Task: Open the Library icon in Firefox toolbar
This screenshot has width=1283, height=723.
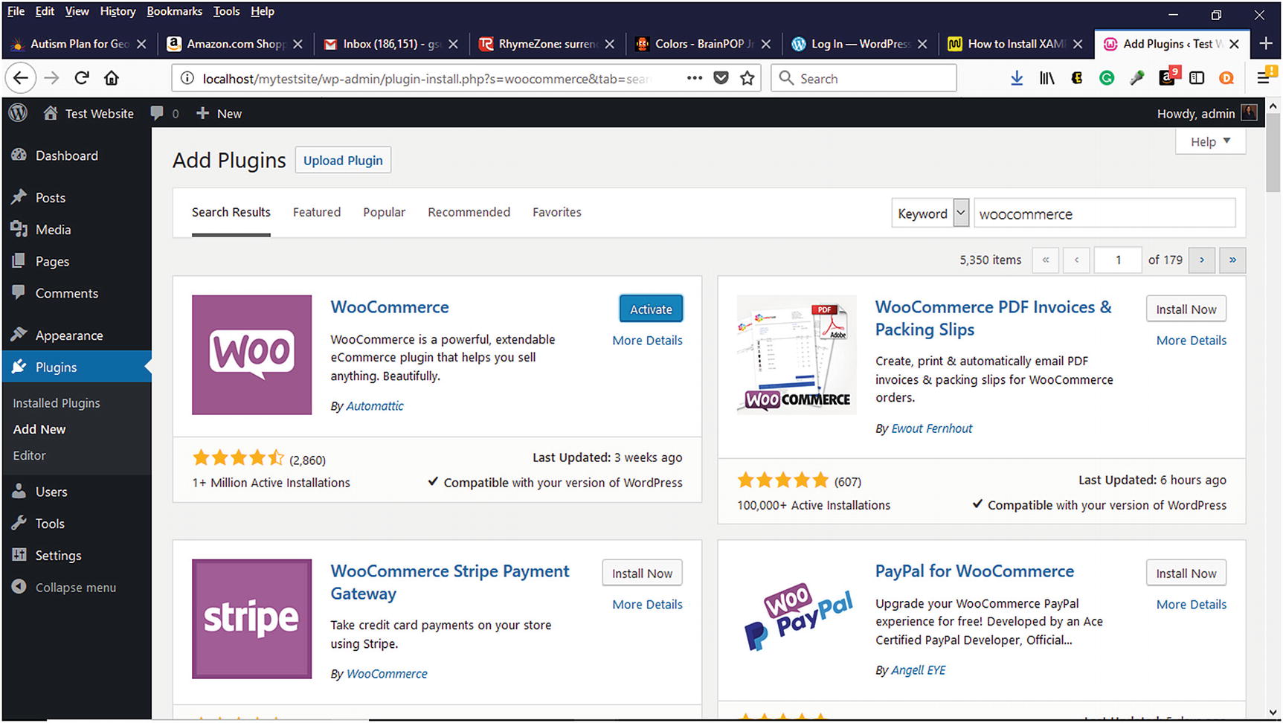Action: (1047, 78)
